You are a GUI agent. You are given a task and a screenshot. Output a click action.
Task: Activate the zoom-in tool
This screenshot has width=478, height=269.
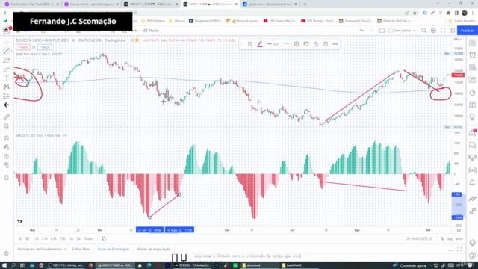(7, 126)
